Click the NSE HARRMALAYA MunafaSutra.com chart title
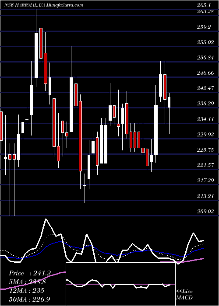219x306 pixels. tap(44, 5)
